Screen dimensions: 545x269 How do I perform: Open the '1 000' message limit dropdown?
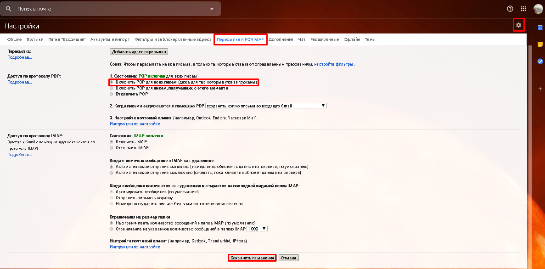(257, 229)
